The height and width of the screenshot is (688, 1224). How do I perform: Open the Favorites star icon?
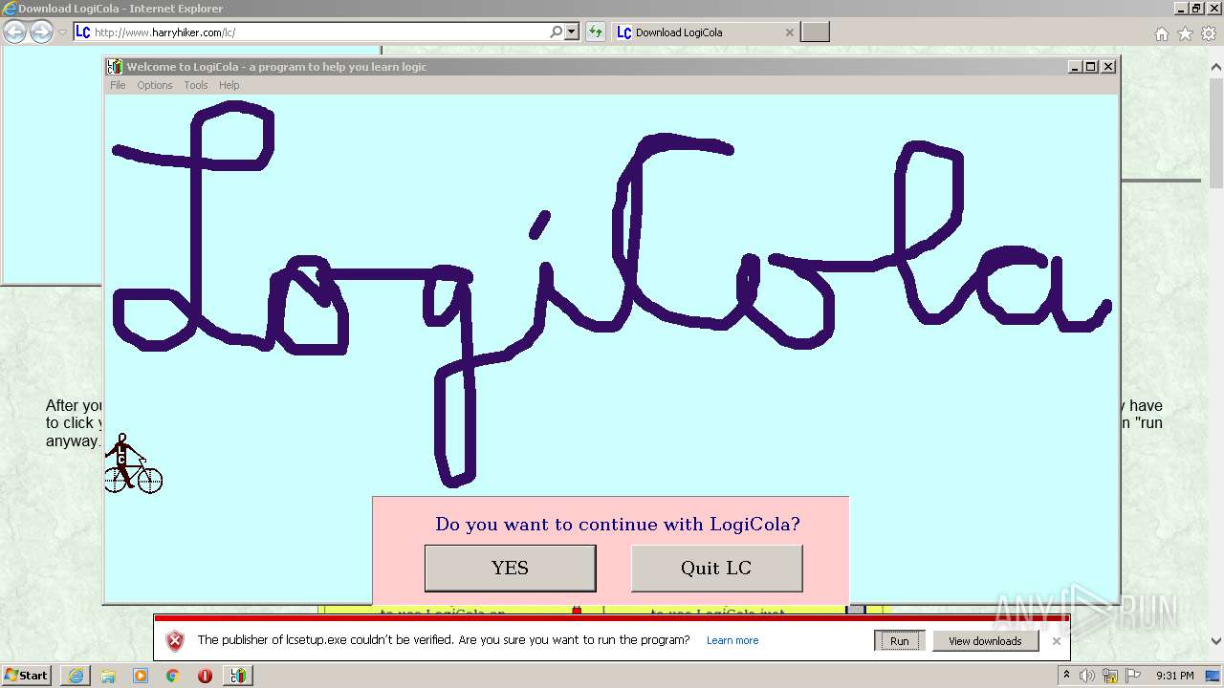coord(1185,33)
